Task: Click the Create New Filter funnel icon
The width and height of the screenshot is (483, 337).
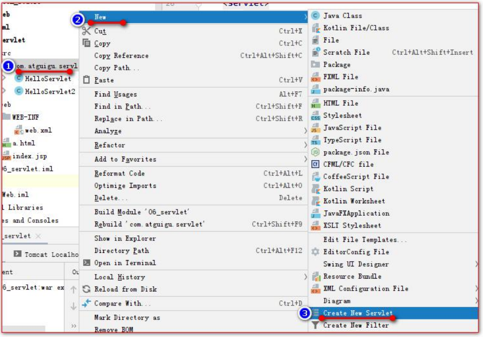Action: [315, 325]
